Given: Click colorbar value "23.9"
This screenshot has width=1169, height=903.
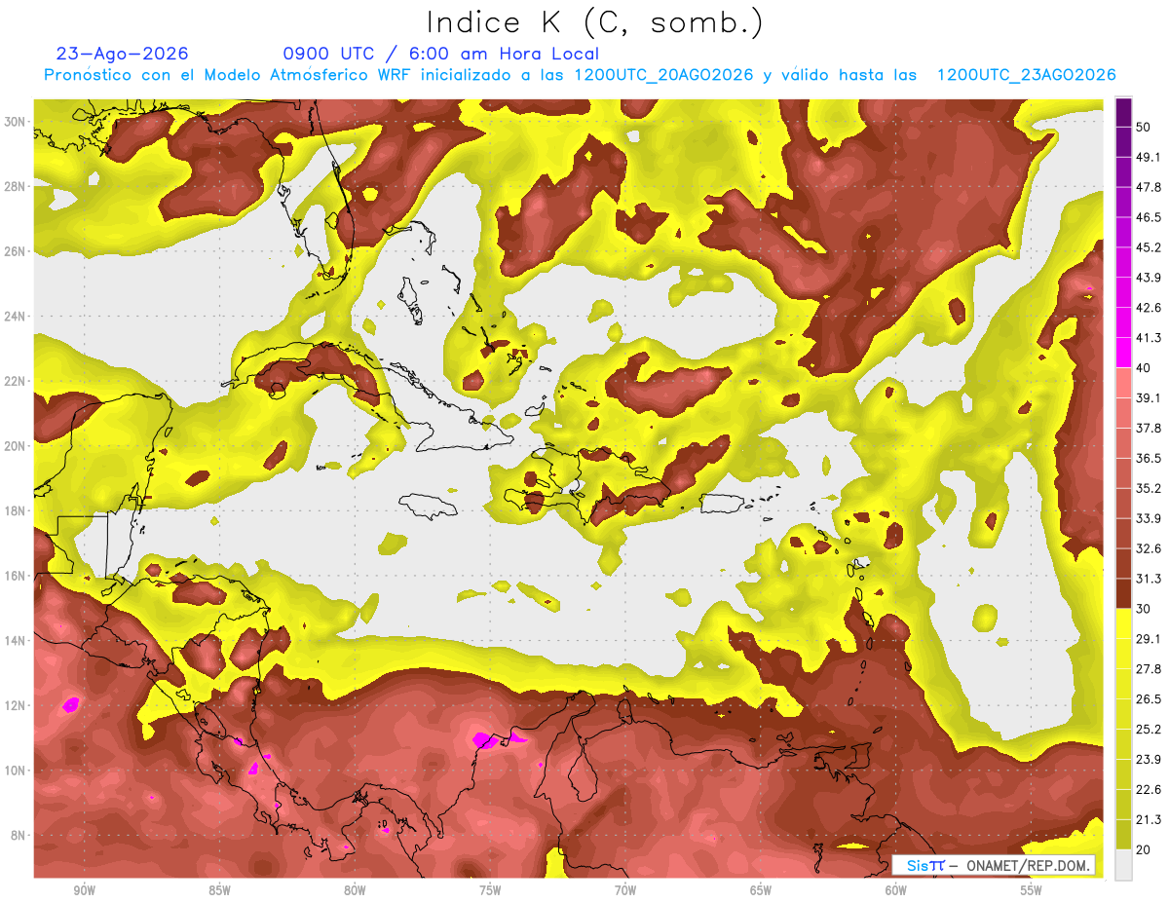Looking at the screenshot, I should pyautogui.click(x=1149, y=759).
